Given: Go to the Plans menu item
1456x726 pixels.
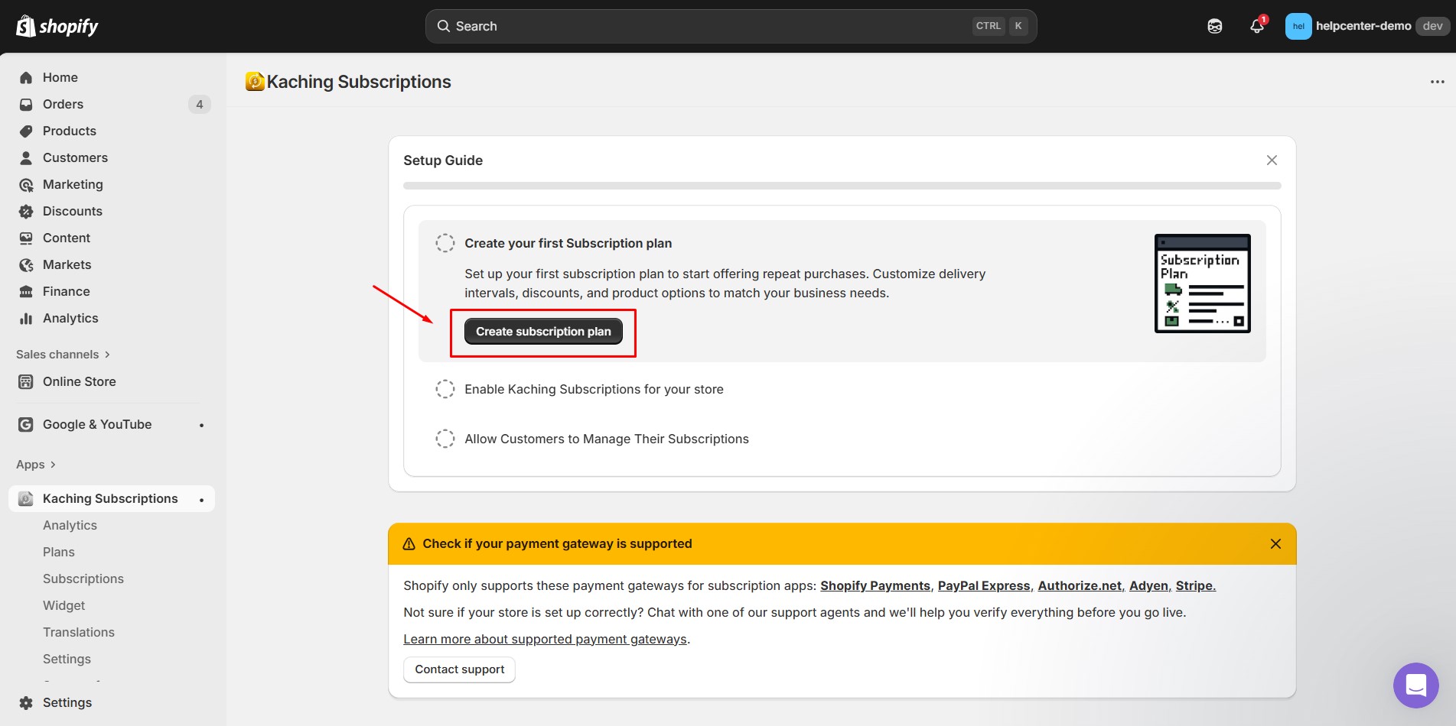Looking at the screenshot, I should click(x=58, y=551).
